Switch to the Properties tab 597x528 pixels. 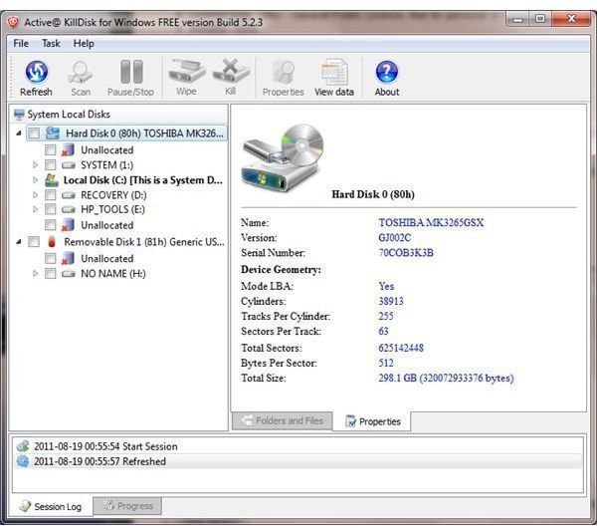tap(372, 421)
